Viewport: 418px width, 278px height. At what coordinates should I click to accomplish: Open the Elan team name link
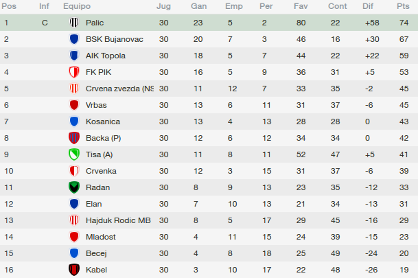click(93, 204)
